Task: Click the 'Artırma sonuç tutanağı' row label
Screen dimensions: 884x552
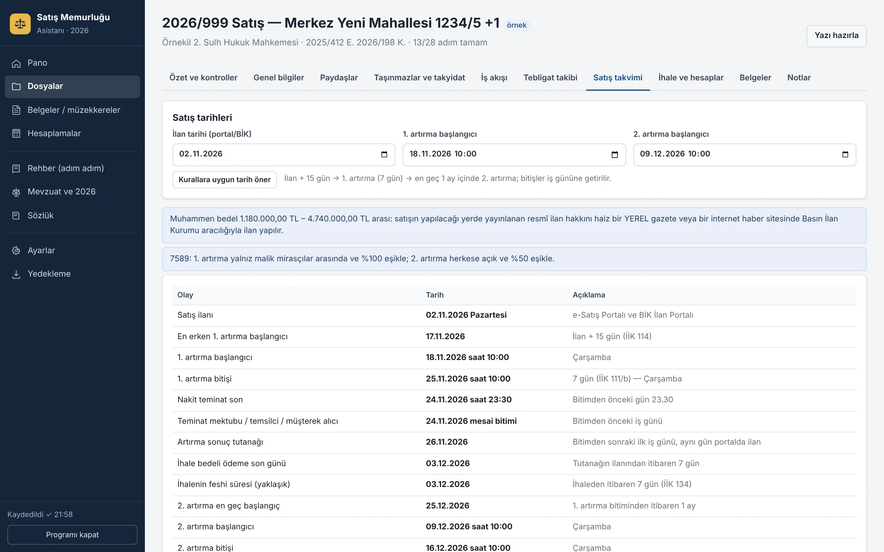Action: [220, 442]
